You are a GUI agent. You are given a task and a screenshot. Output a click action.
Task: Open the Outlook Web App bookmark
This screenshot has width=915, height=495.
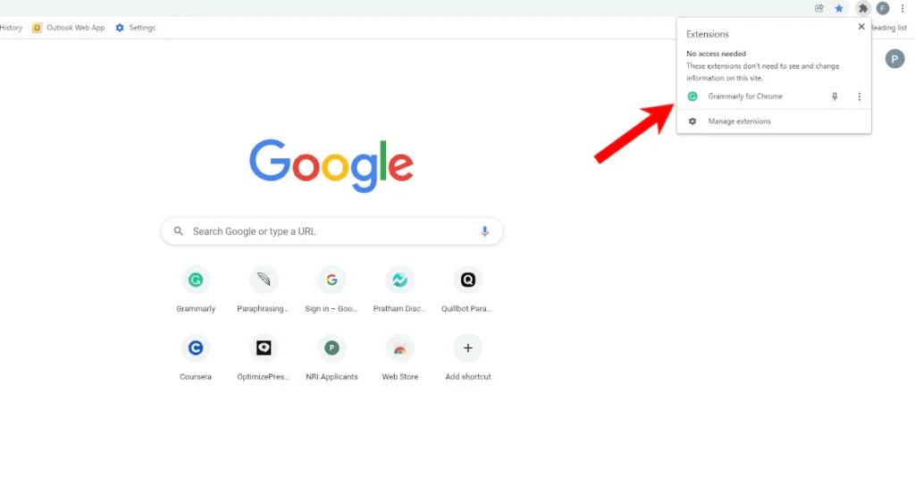[x=69, y=28]
